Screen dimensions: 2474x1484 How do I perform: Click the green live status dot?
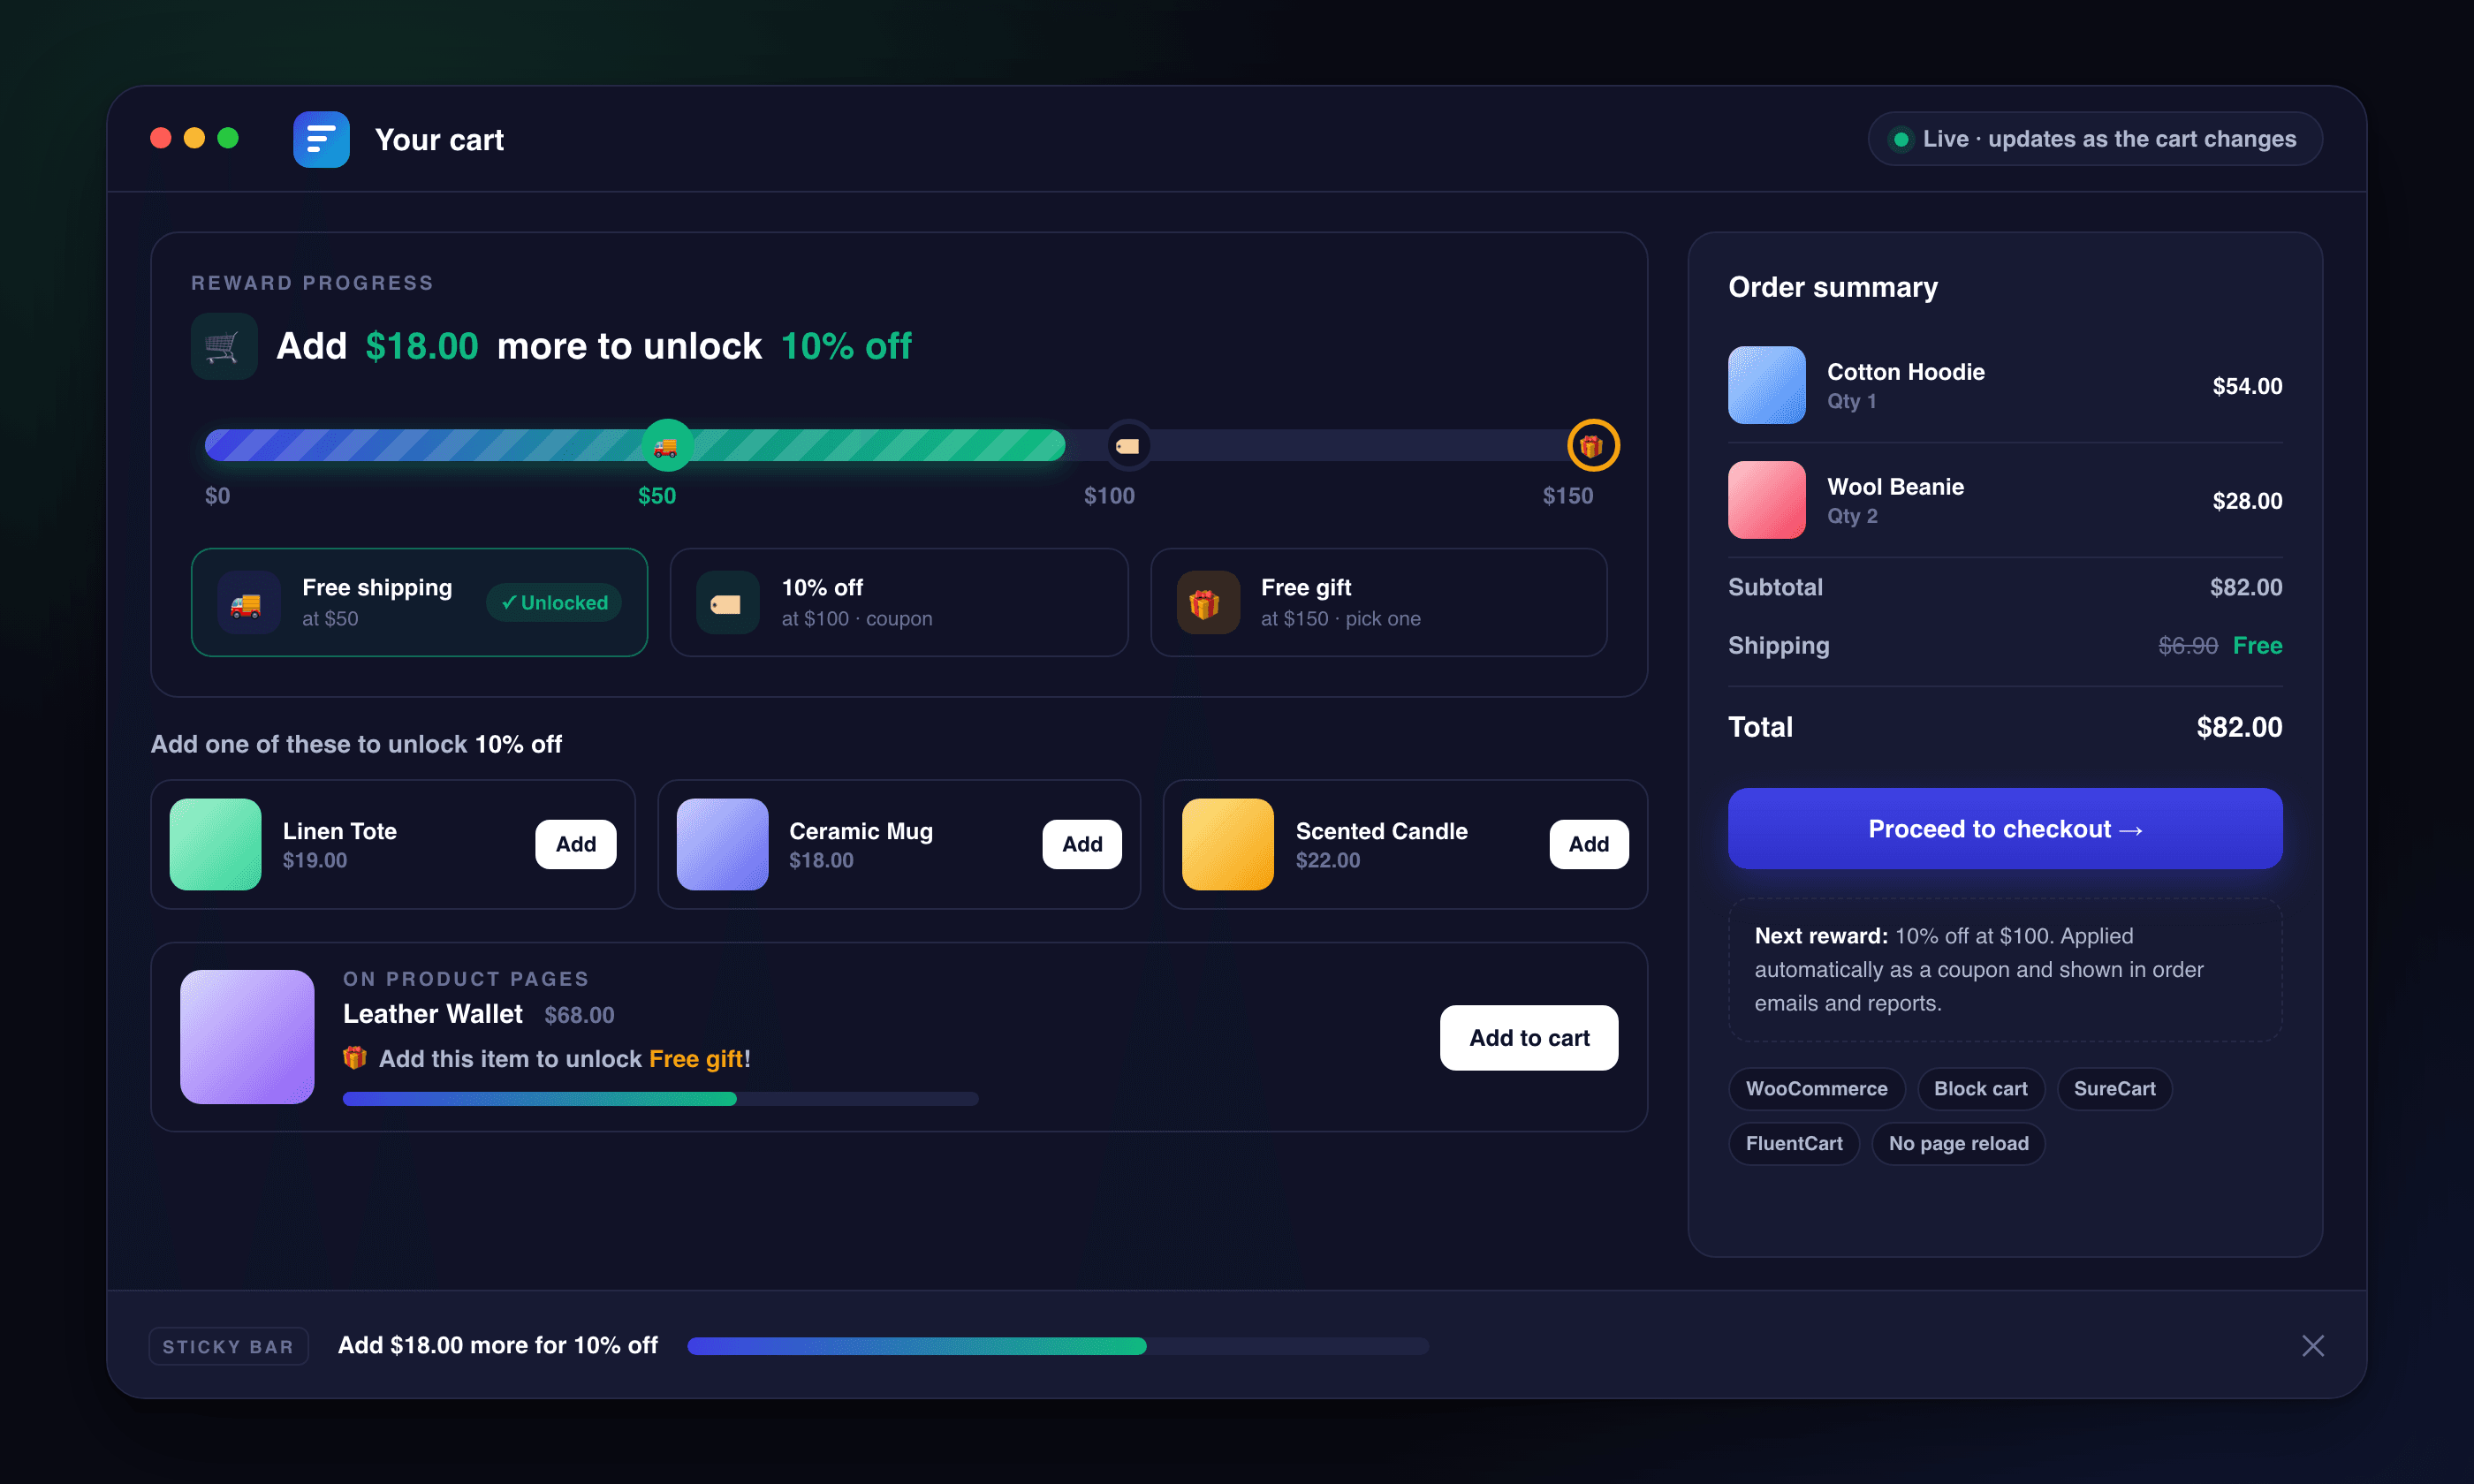1901,139
